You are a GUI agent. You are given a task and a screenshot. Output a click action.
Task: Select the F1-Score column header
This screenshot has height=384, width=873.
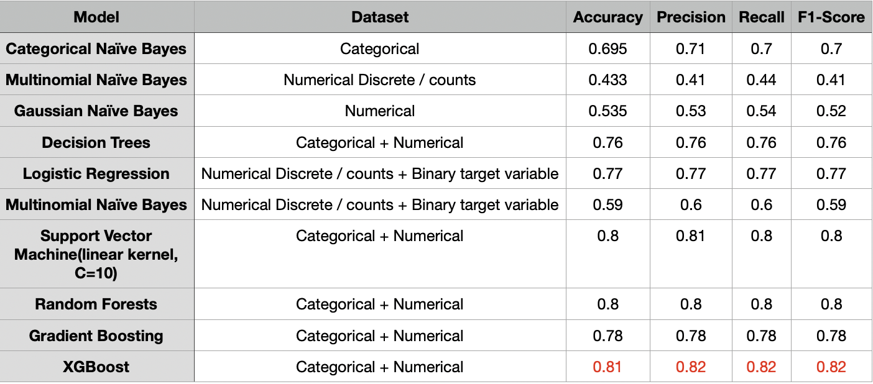831,17
